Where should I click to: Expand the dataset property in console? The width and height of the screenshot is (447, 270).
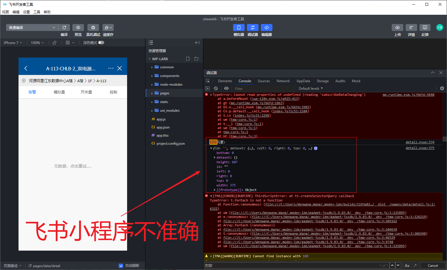click(215, 157)
